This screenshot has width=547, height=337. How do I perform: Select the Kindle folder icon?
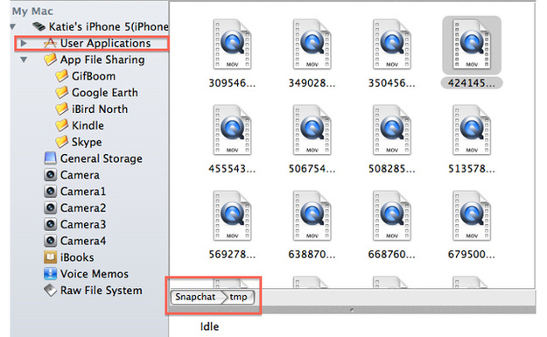coord(62,125)
